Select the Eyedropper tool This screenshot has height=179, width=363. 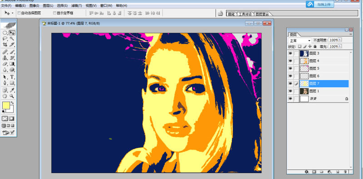(x=12, y=90)
